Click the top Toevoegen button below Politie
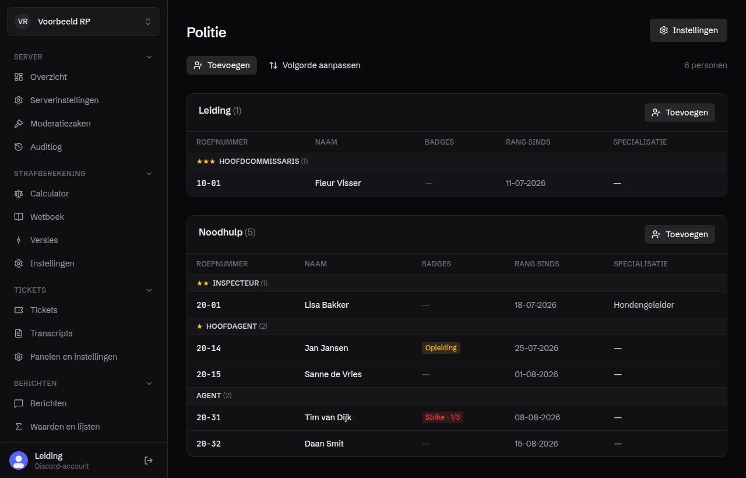 point(221,65)
